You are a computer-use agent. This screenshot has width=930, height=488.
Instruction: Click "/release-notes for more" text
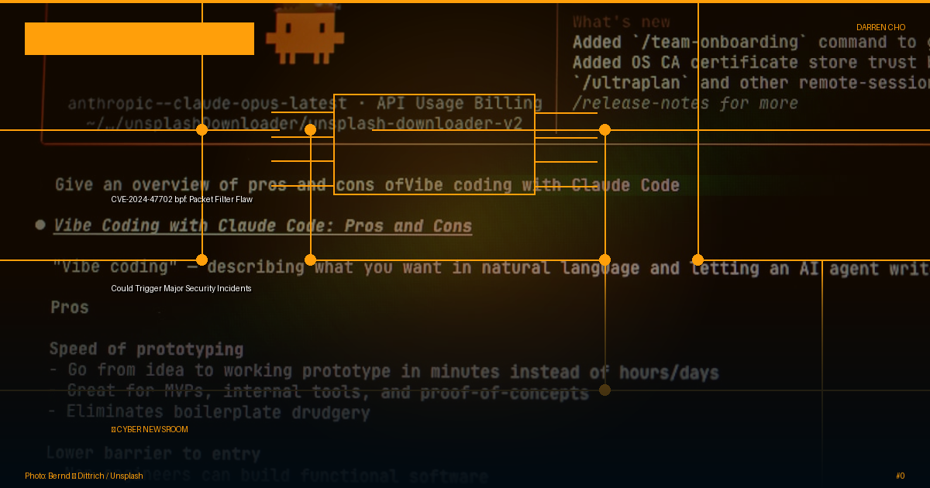coord(685,102)
